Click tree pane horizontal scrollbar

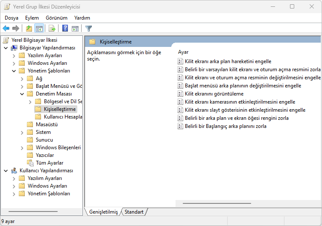33,212
